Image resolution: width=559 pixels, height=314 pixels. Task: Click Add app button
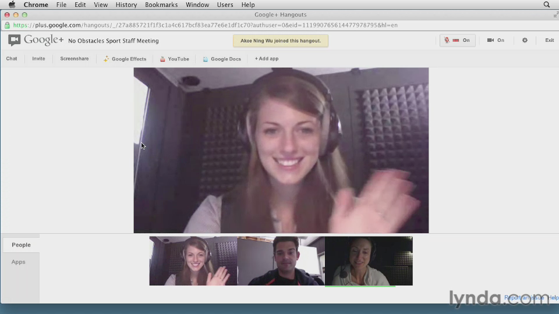266,59
